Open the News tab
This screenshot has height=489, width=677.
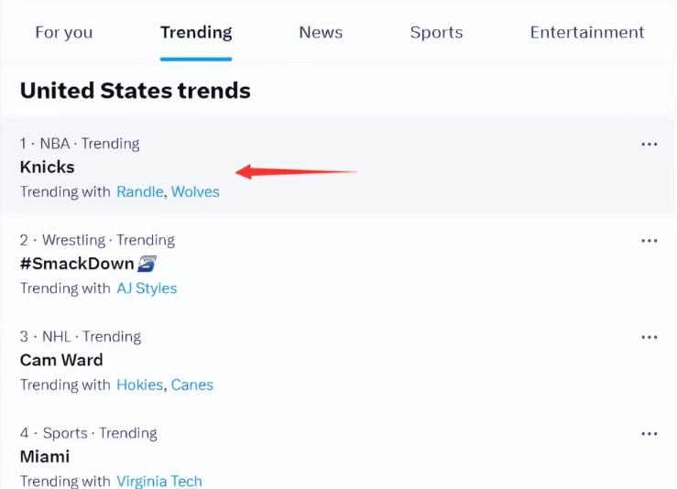pos(321,32)
